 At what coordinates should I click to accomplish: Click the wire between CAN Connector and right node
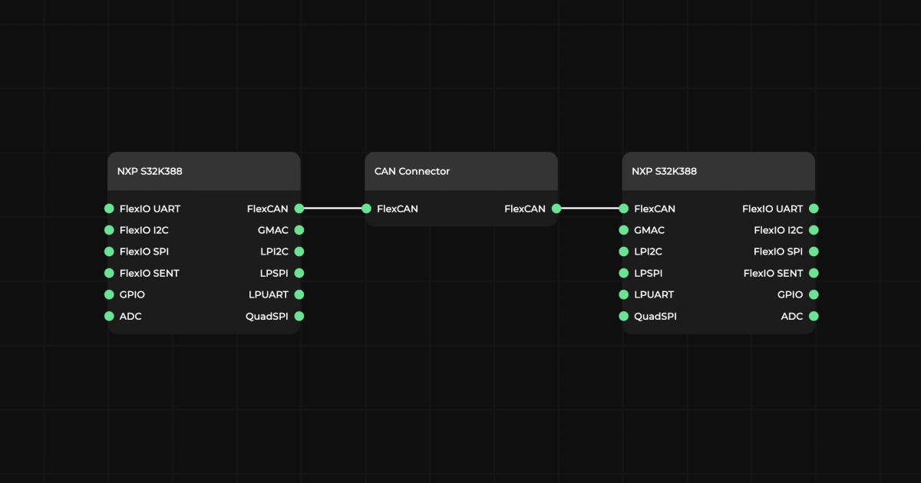point(590,209)
